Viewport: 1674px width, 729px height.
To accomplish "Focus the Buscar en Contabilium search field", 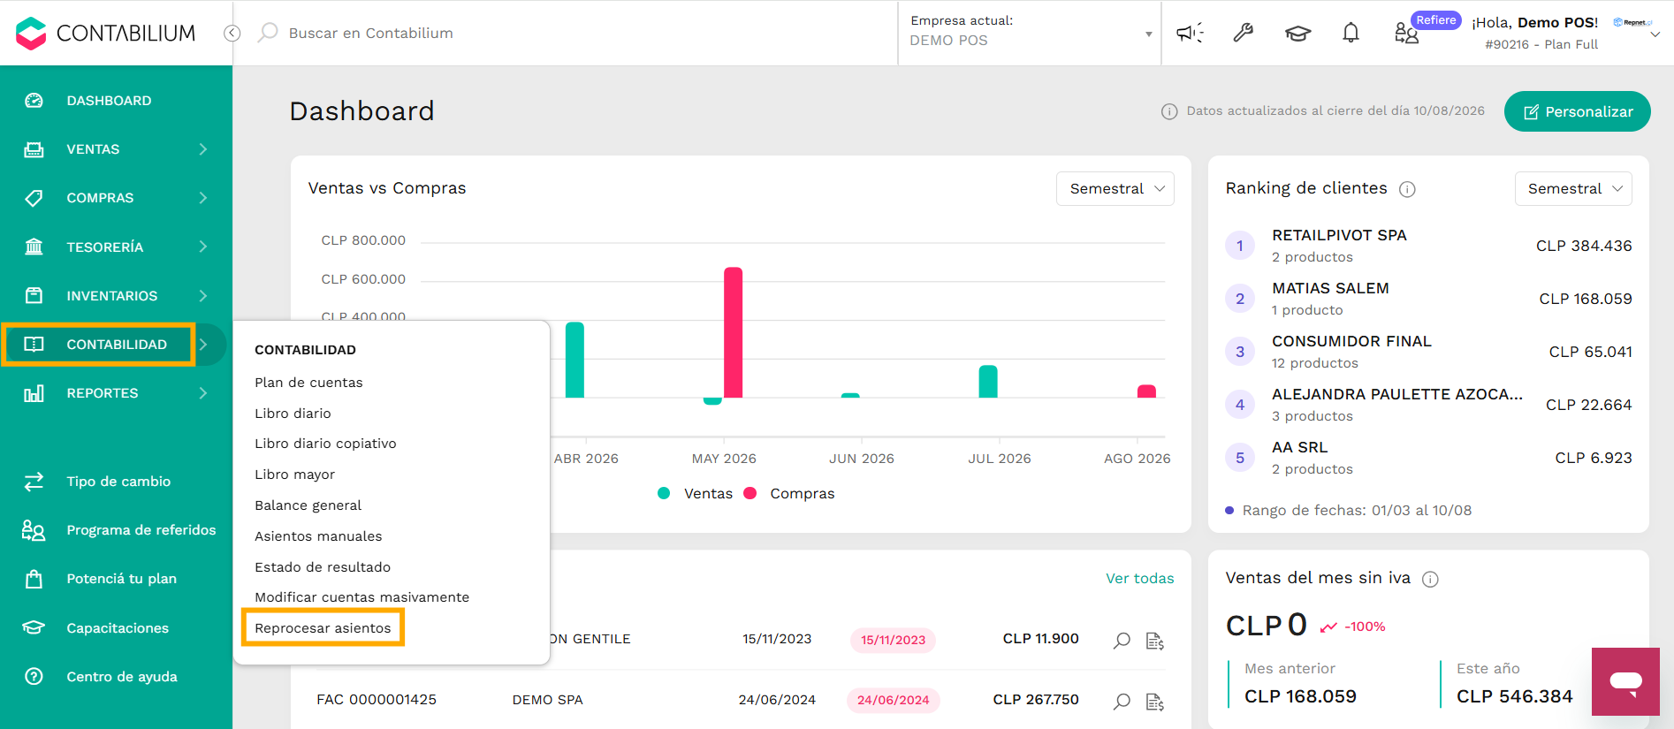I will (566, 33).
